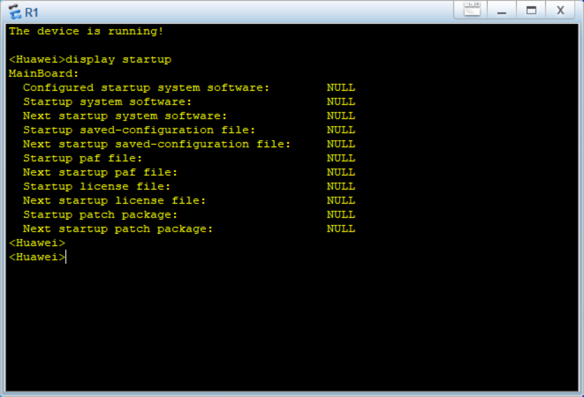Click the "The device is running!" message

click(x=86, y=31)
